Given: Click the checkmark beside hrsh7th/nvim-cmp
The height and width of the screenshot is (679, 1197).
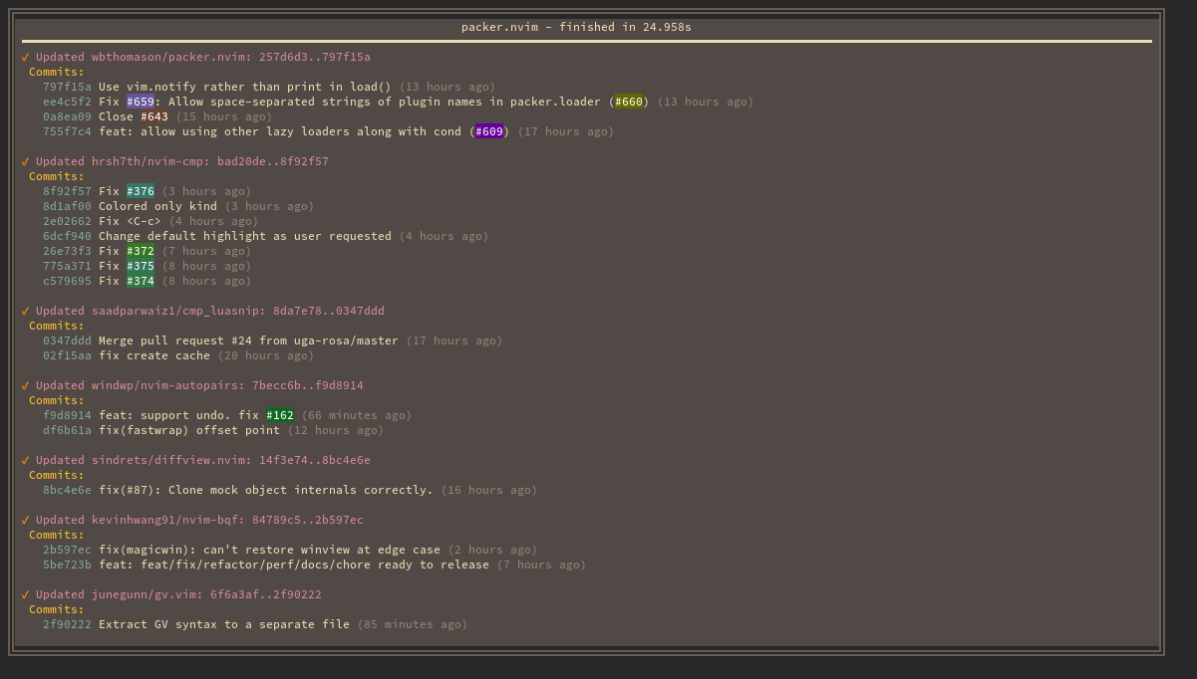Looking at the screenshot, I should click(x=25, y=161).
